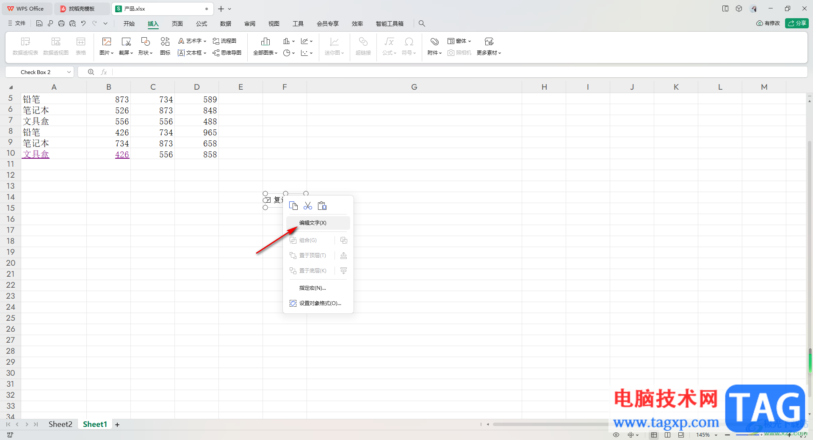Select the 截屏 screenshot tool

coord(126,46)
